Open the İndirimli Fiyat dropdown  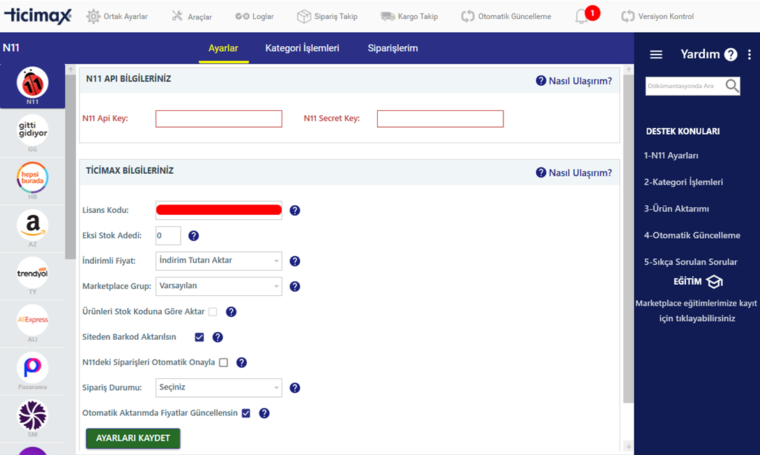(x=219, y=261)
